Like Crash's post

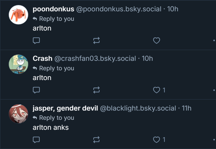pos(157,90)
